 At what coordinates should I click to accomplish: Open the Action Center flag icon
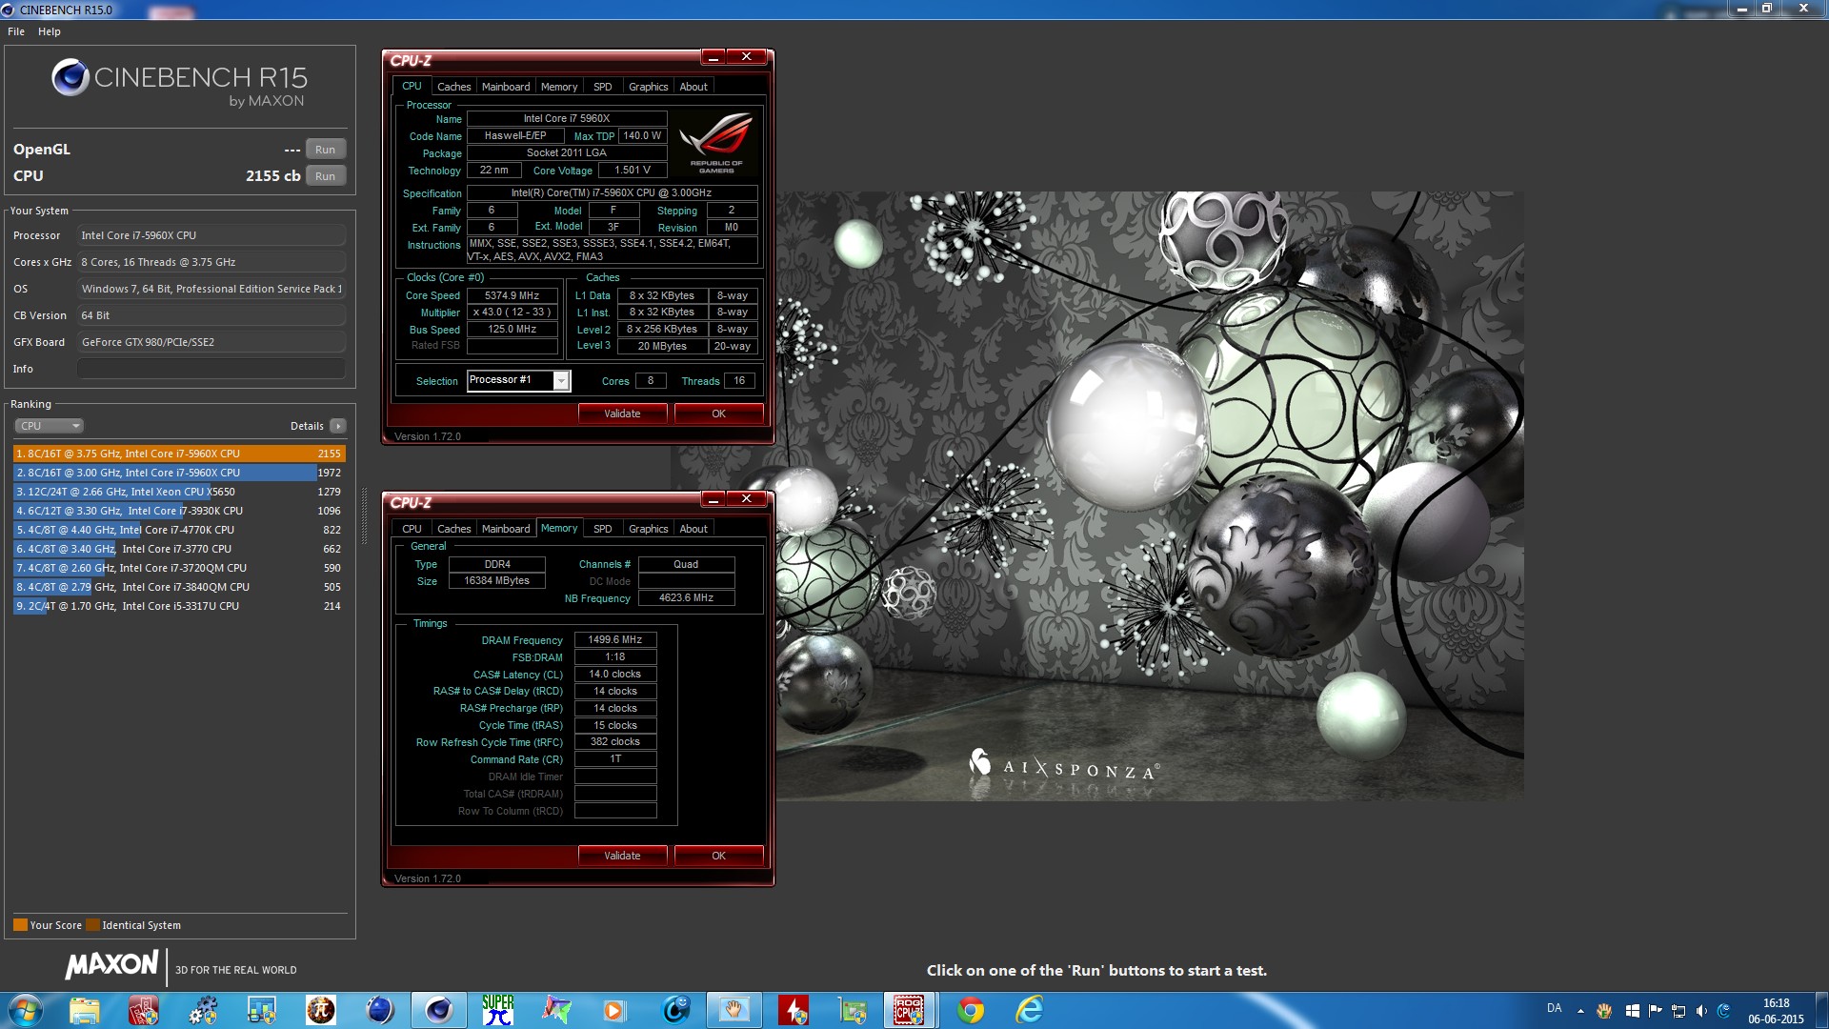click(x=1655, y=1011)
